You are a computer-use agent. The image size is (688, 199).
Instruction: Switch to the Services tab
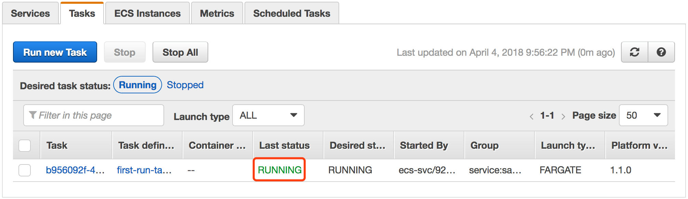click(30, 13)
